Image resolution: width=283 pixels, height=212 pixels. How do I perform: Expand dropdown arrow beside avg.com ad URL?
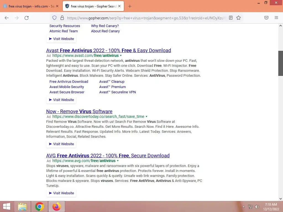[118, 161]
